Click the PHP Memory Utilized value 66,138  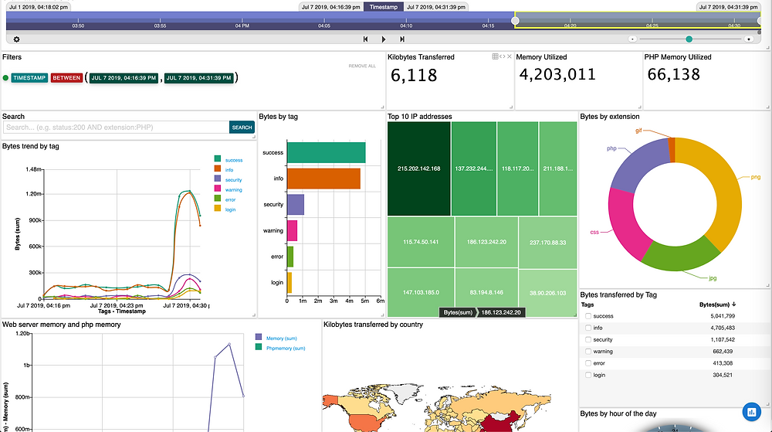(x=673, y=74)
